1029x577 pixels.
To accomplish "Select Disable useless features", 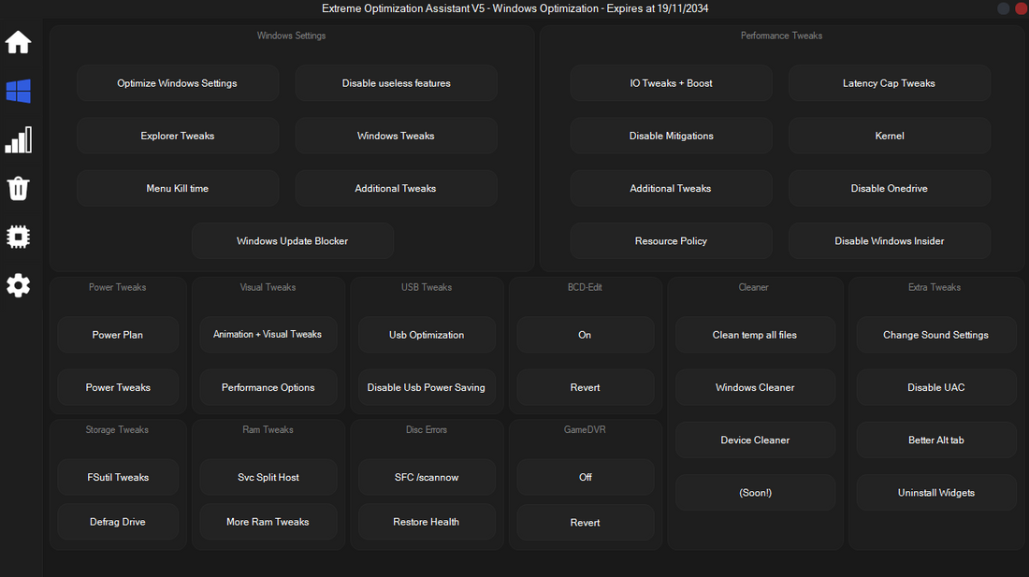I will tap(396, 82).
